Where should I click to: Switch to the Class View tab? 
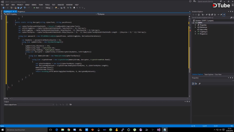point(218,74)
